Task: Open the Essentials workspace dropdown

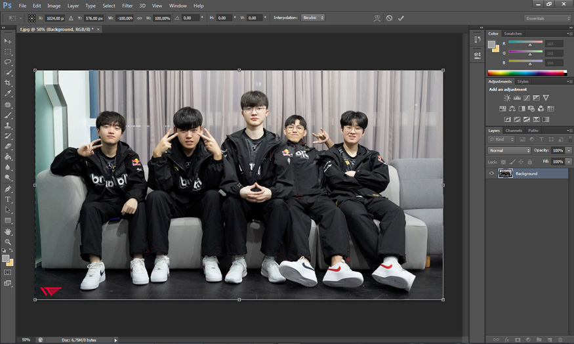Action: click(x=547, y=18)
